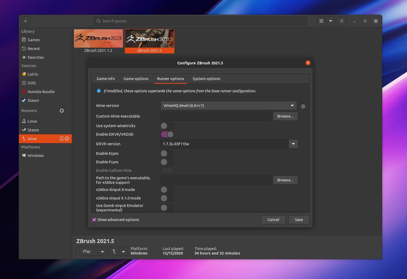The height and width of the screenshot is (279, 407).
Task: Browse for x360ce game executable path
Action: [x=285, y=180]
